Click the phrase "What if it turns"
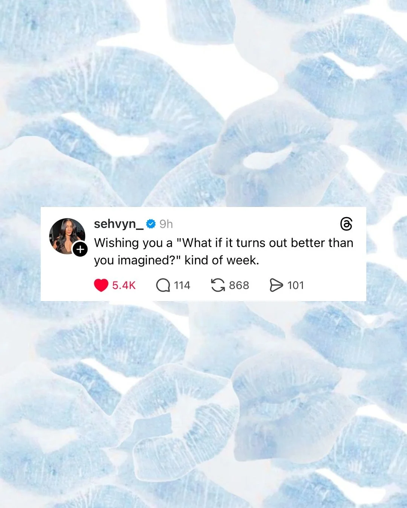407x508 pixels. pyautogui.click(x=219, y=243)
